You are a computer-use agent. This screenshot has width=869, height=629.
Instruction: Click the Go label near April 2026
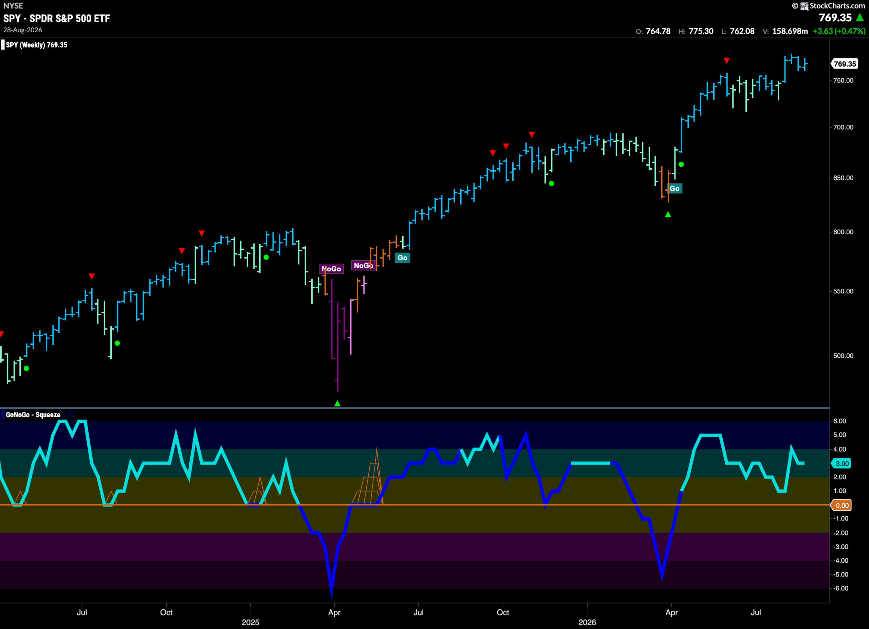[x=675, y=188]
